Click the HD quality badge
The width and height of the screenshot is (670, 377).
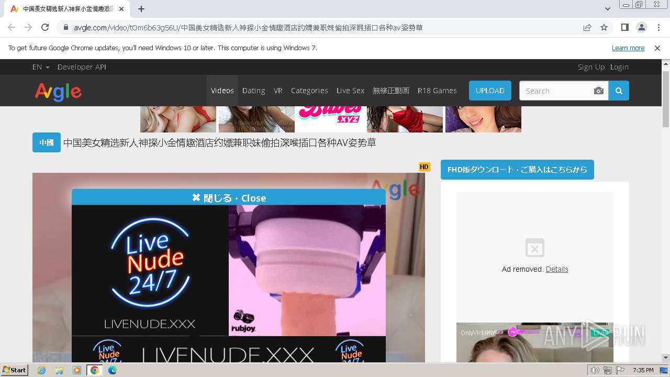click(424, 167)
